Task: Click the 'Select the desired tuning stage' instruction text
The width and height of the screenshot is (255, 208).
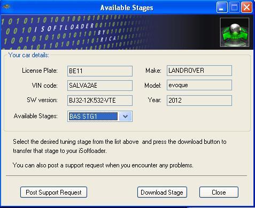Action: tap(120, 146)
